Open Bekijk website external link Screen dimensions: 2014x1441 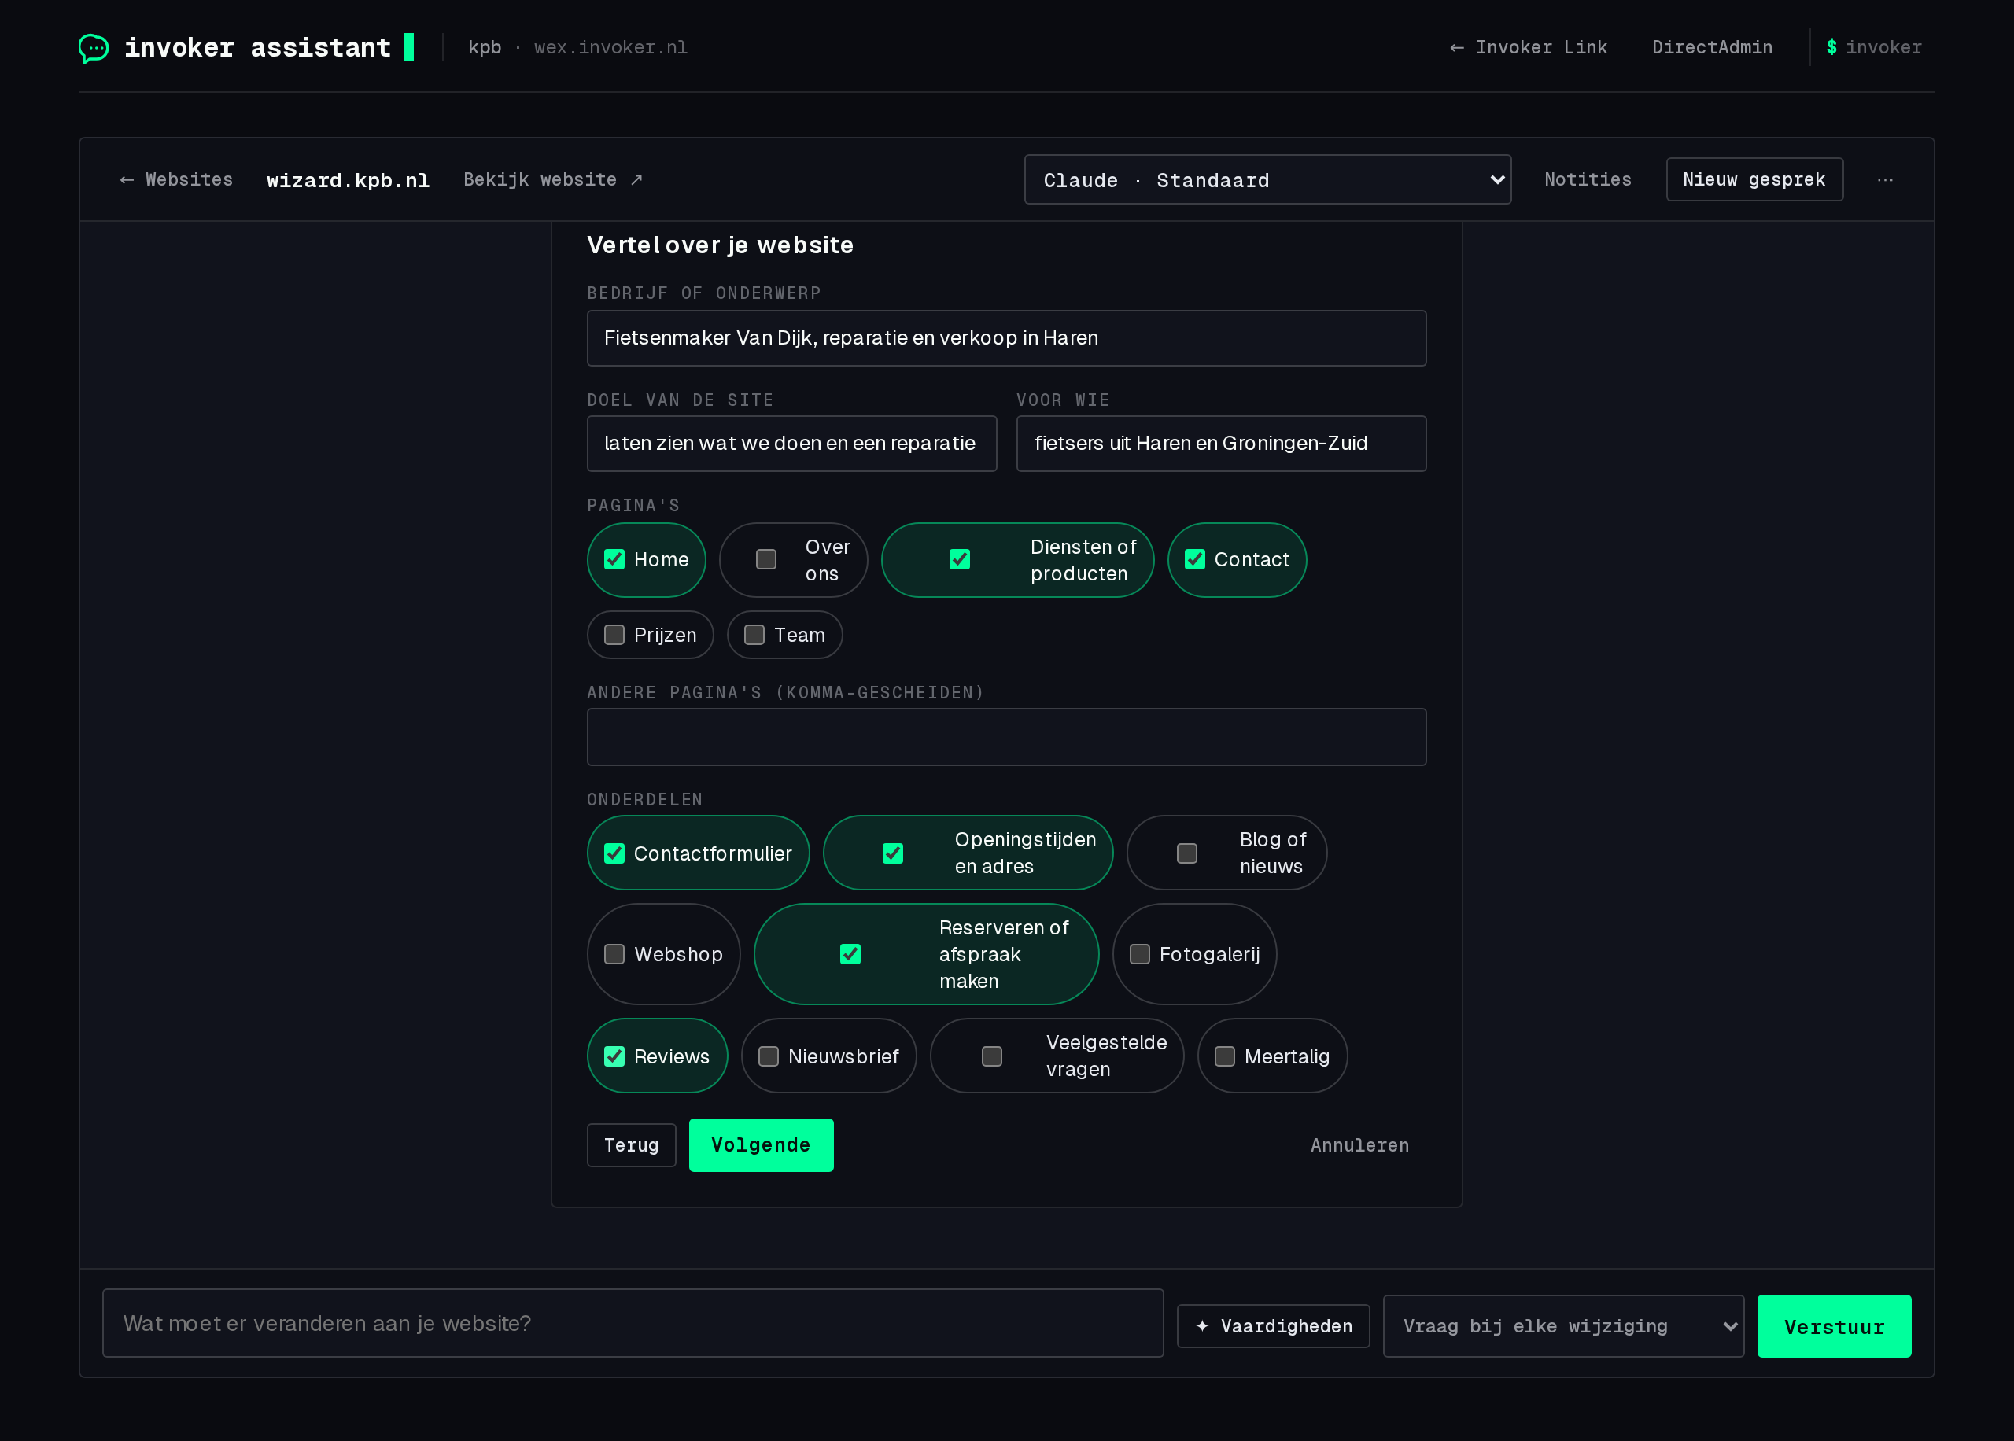(553, 180)
